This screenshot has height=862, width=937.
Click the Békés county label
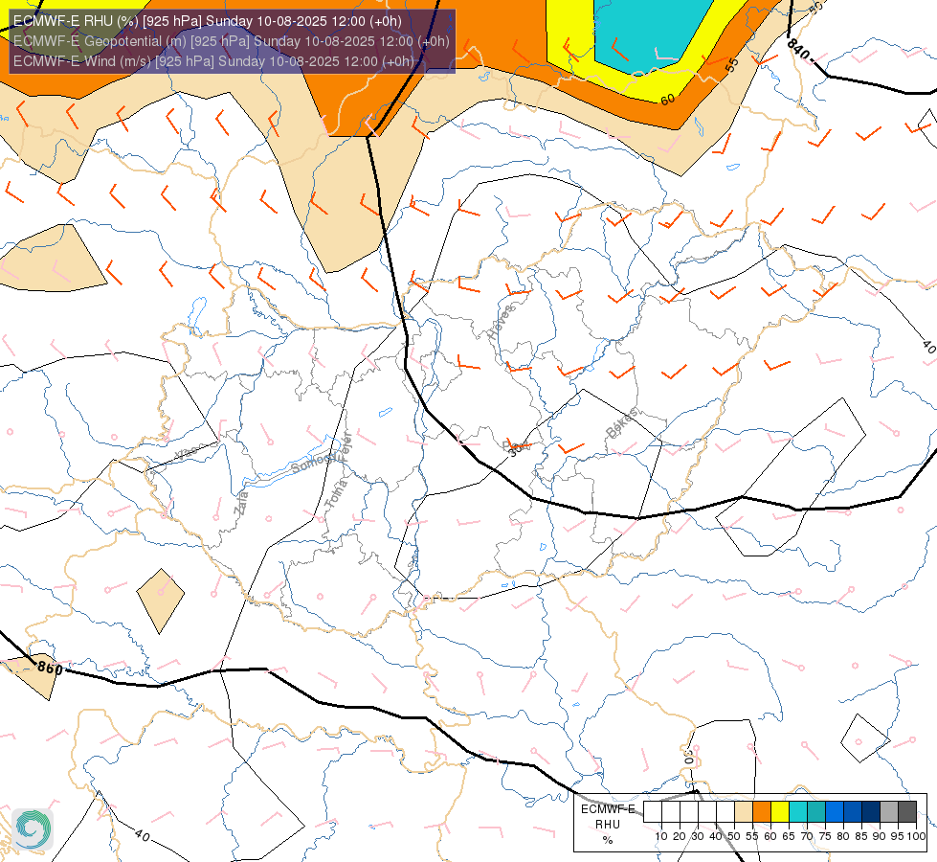pos(621,423)
